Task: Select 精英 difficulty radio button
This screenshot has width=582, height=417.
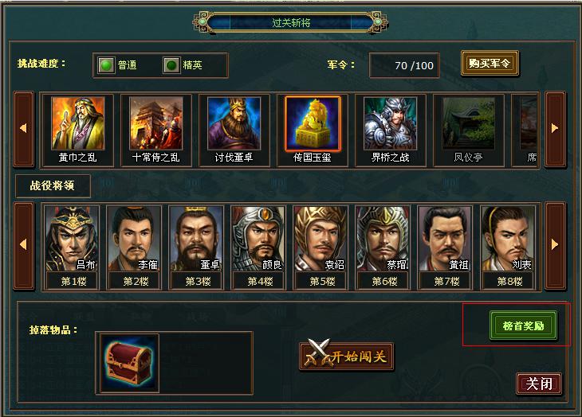Action: (x=171, y=65)
